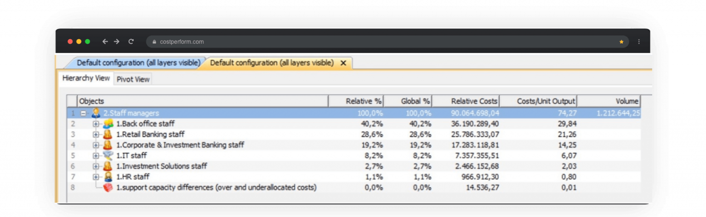Click the Back office staff group icon

[x=108, y=124]
